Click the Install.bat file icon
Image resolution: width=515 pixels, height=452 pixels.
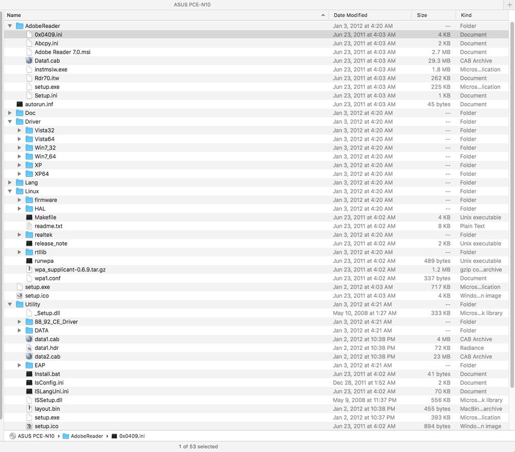(x=29, y=374)
